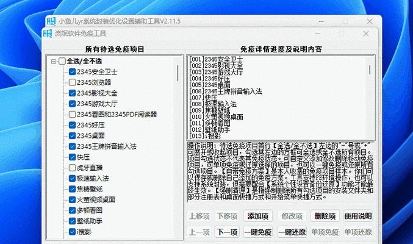Open the 使用说明 help button
413x244 pixels.
358,216
